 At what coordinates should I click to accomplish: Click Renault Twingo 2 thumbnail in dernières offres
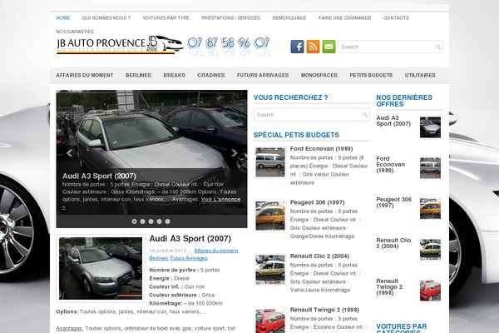tap(430, 291)
